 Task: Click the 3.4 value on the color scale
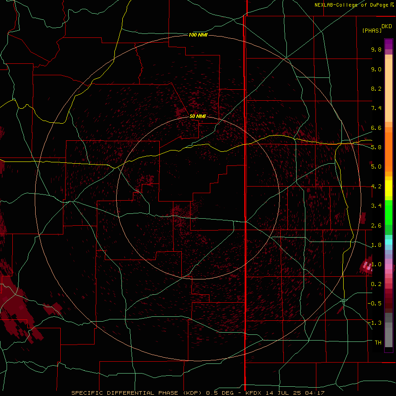point(376,206)
